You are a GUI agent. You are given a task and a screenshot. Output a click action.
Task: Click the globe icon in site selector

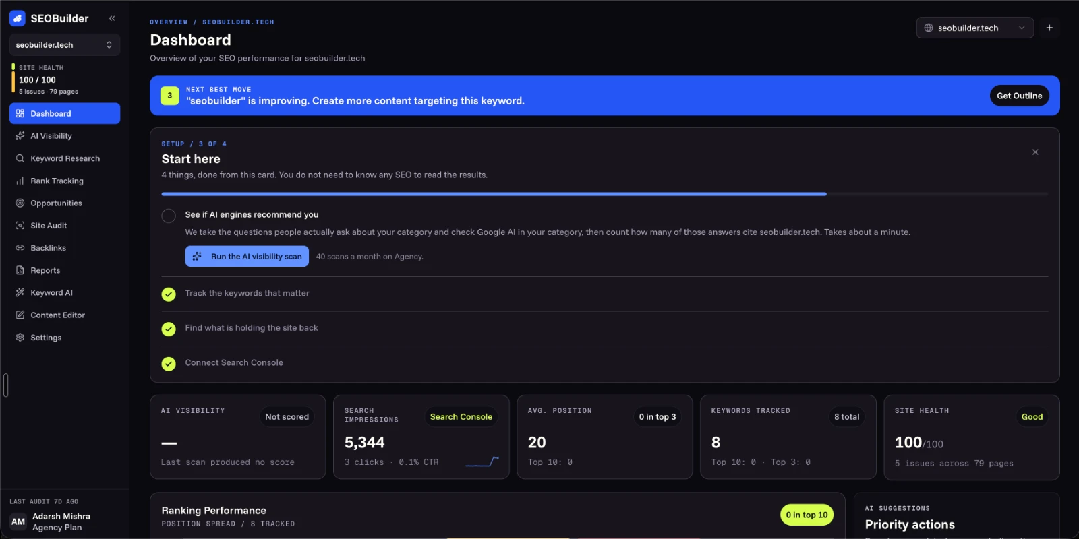[x=929, y=28]
